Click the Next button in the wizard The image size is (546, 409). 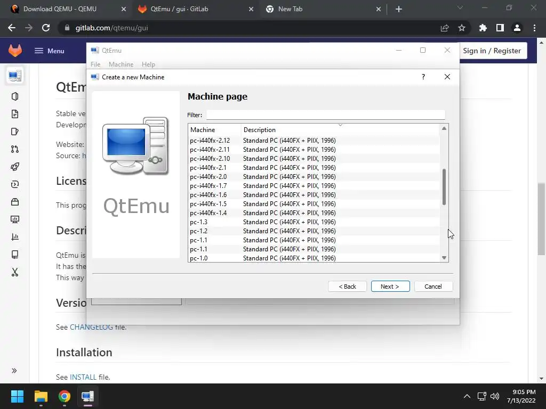tap(390, 287)
